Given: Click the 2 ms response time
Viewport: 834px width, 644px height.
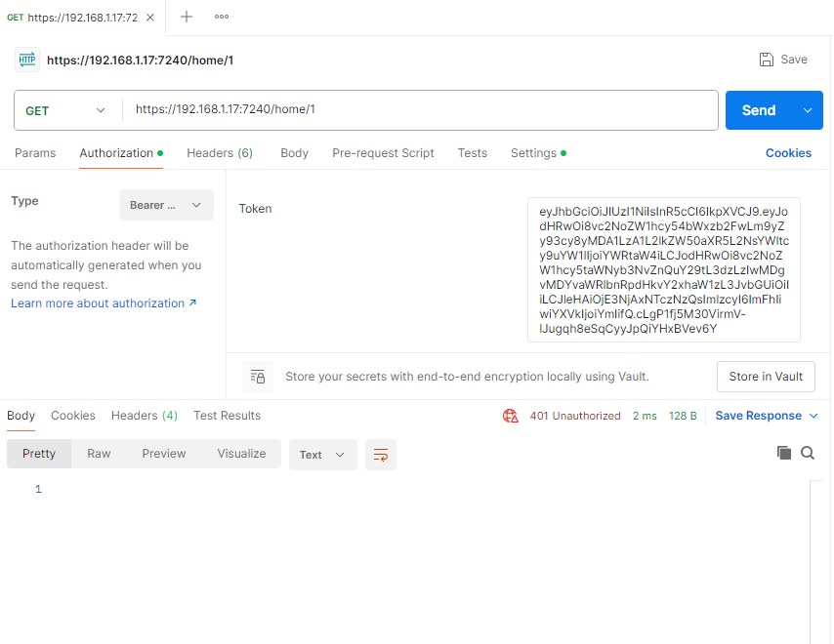Looking at the screenshot, I should [645, 416].
